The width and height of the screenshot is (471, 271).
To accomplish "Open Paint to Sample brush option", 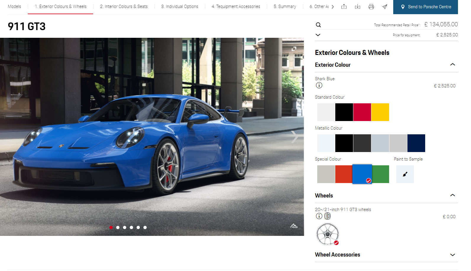I will [405, 174].
